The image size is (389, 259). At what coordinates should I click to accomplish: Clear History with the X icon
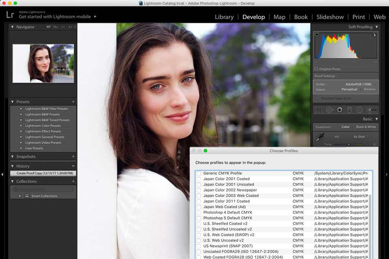tap(73, 166)
